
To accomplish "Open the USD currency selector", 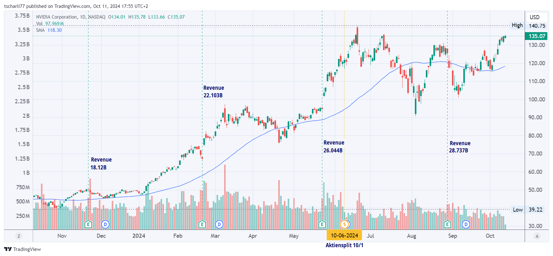I will (x=534, y=17).
